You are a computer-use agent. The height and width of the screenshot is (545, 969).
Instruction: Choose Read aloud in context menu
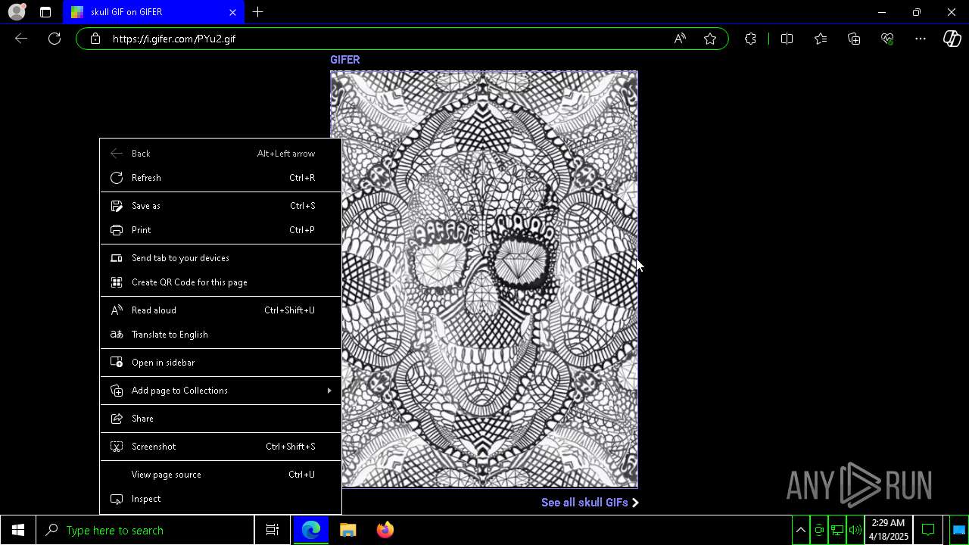[220, 310]
